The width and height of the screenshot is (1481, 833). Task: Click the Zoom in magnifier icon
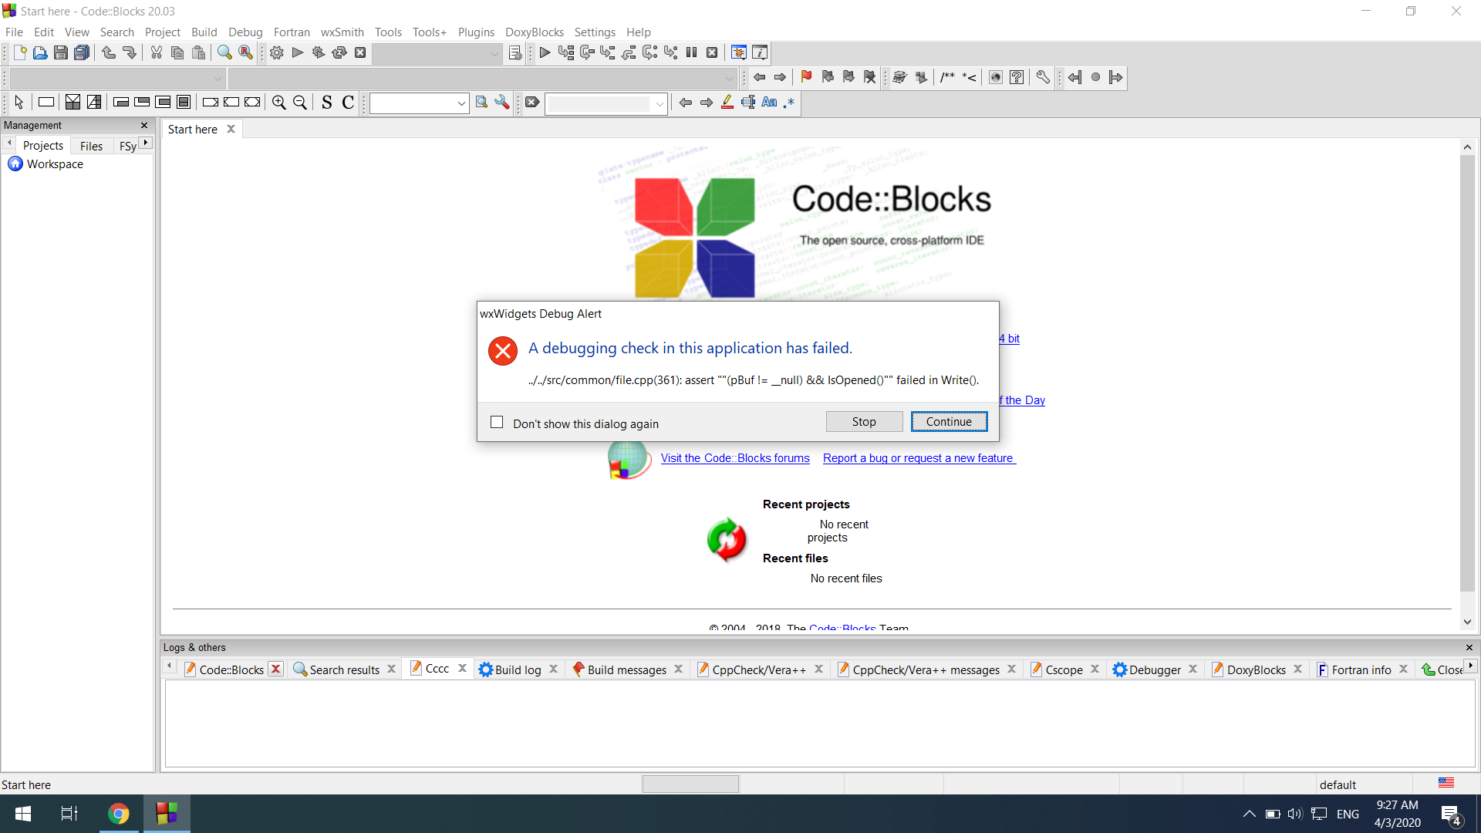point(278,103)
